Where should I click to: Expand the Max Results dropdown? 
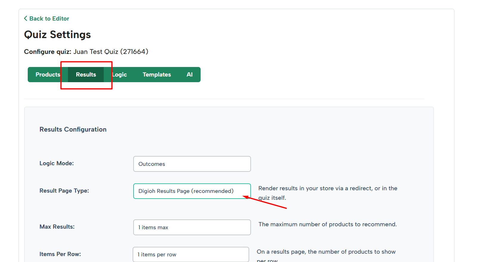tap(192, 227)
